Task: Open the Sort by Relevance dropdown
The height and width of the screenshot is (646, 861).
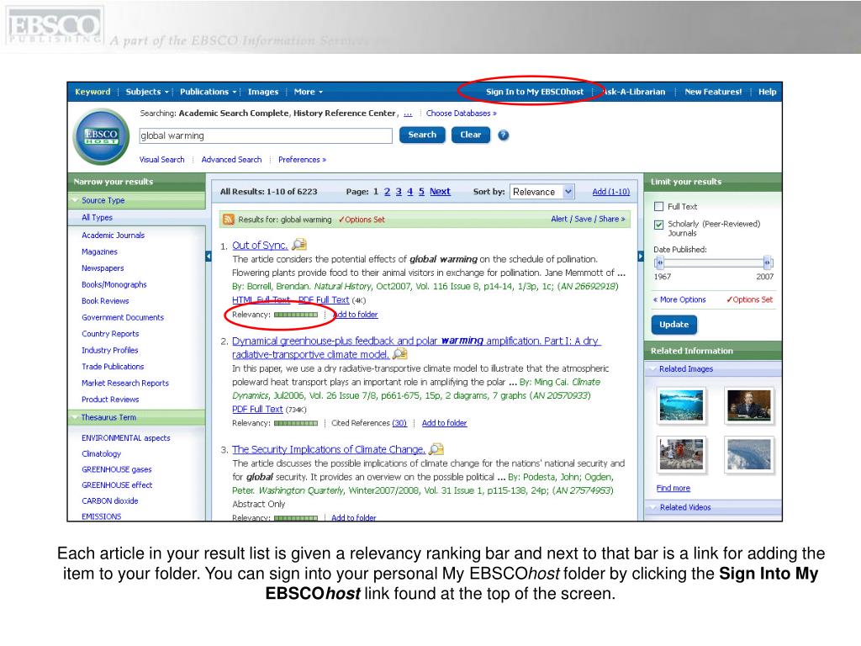Action: click(x=541, y=192)
